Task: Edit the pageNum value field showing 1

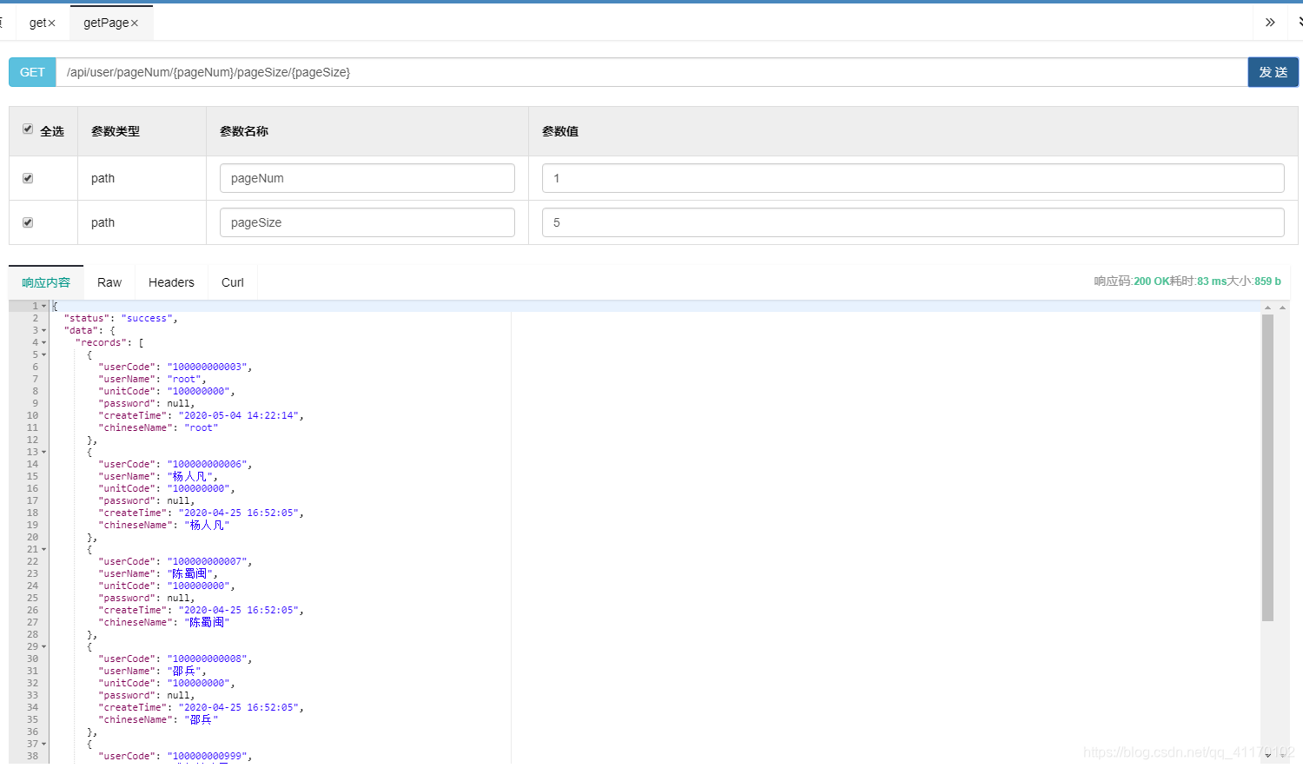Action: (913, 178)
